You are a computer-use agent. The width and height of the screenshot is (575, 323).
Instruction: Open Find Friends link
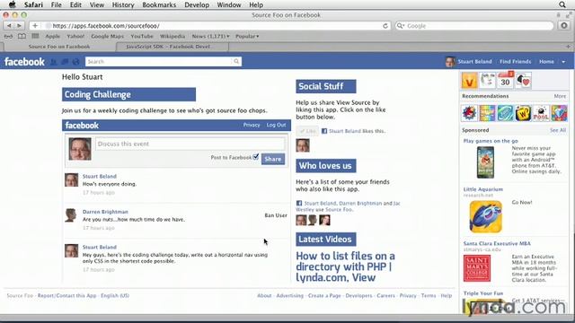click(515, 62)
